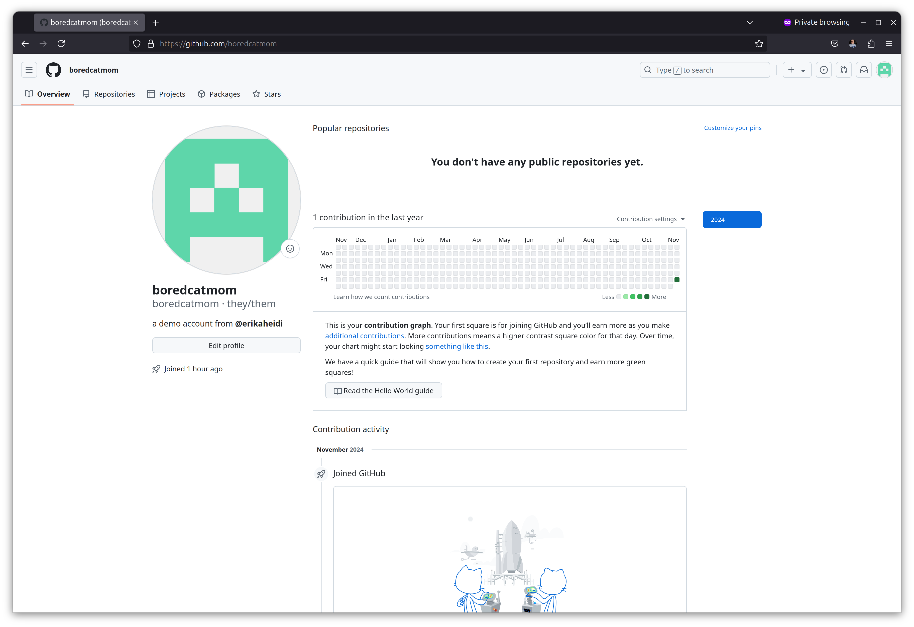Click the Edit profile button

pyautogui.click(x=226, y=345)
